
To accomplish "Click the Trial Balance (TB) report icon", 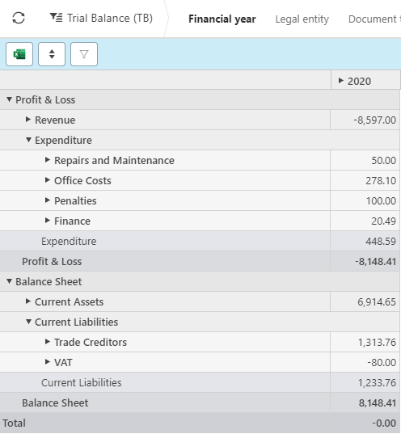I will [56, 18].
